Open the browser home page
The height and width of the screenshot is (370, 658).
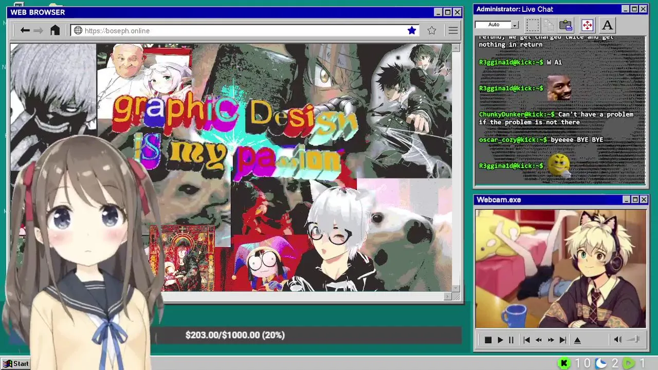click(x=55, y=30)
